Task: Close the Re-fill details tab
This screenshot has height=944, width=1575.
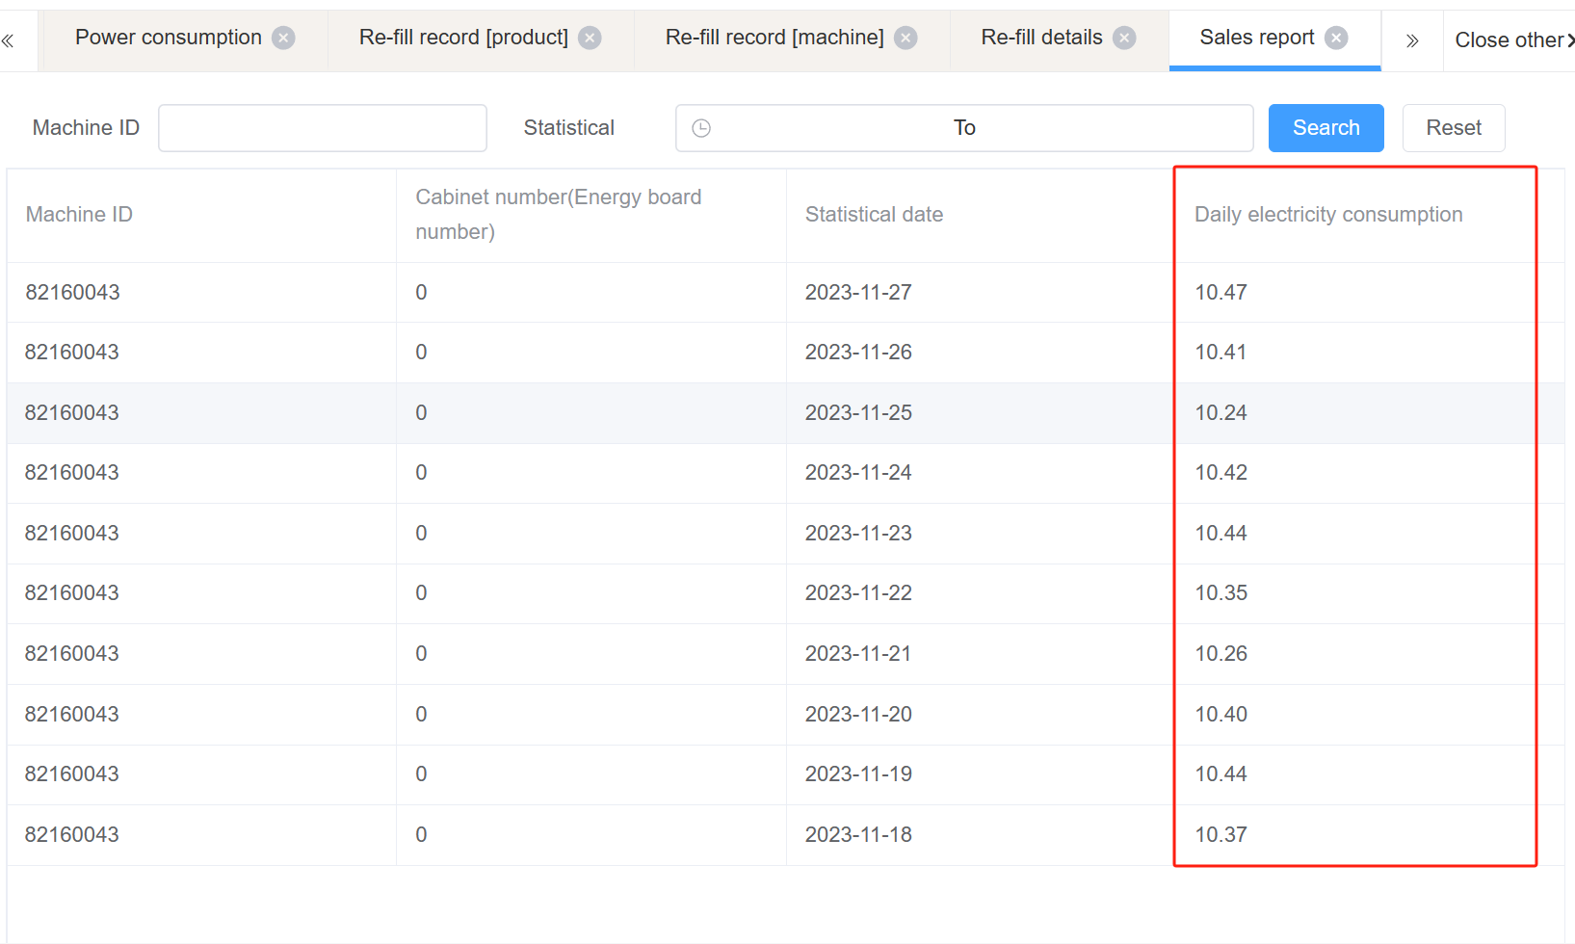Action: pos(1124,38)
